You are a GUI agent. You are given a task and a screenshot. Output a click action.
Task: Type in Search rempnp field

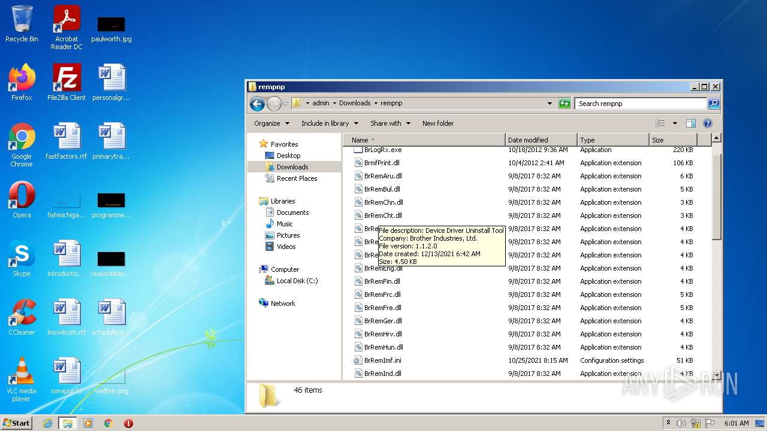pyautogui.click(x=641, y=104)
